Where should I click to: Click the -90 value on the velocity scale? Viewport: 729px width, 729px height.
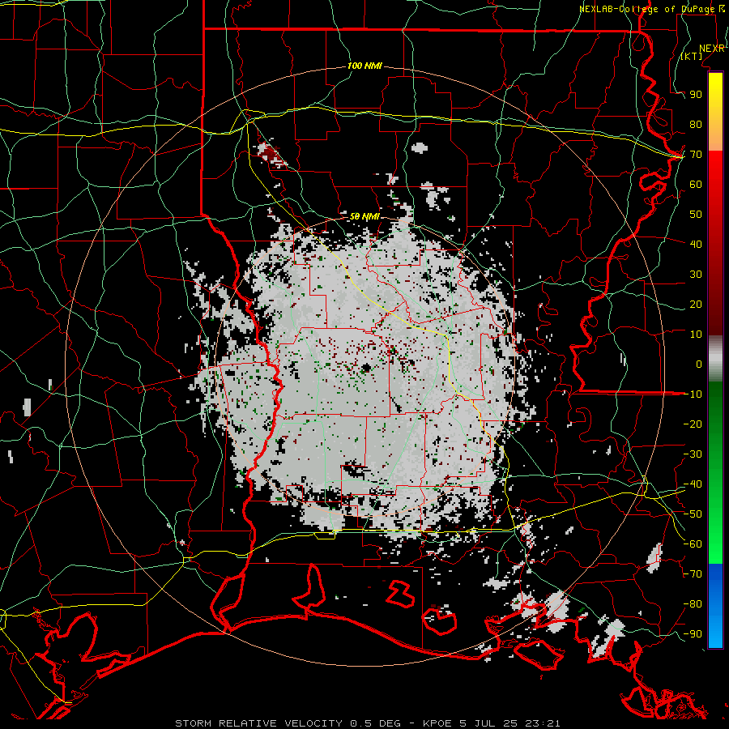click(x=693, y=634)
